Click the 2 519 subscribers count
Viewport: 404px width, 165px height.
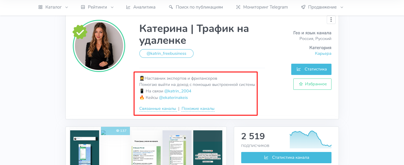coord(253,136)
